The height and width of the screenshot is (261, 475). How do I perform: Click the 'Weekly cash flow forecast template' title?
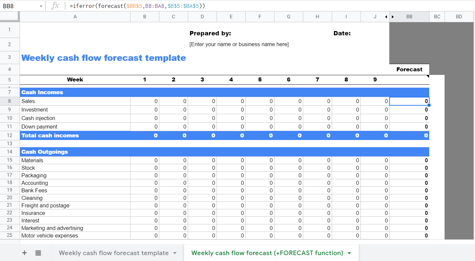(x=103, y=58)
